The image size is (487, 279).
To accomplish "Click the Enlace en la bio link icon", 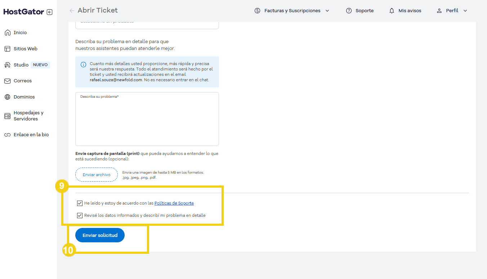I will coord(7,135).
